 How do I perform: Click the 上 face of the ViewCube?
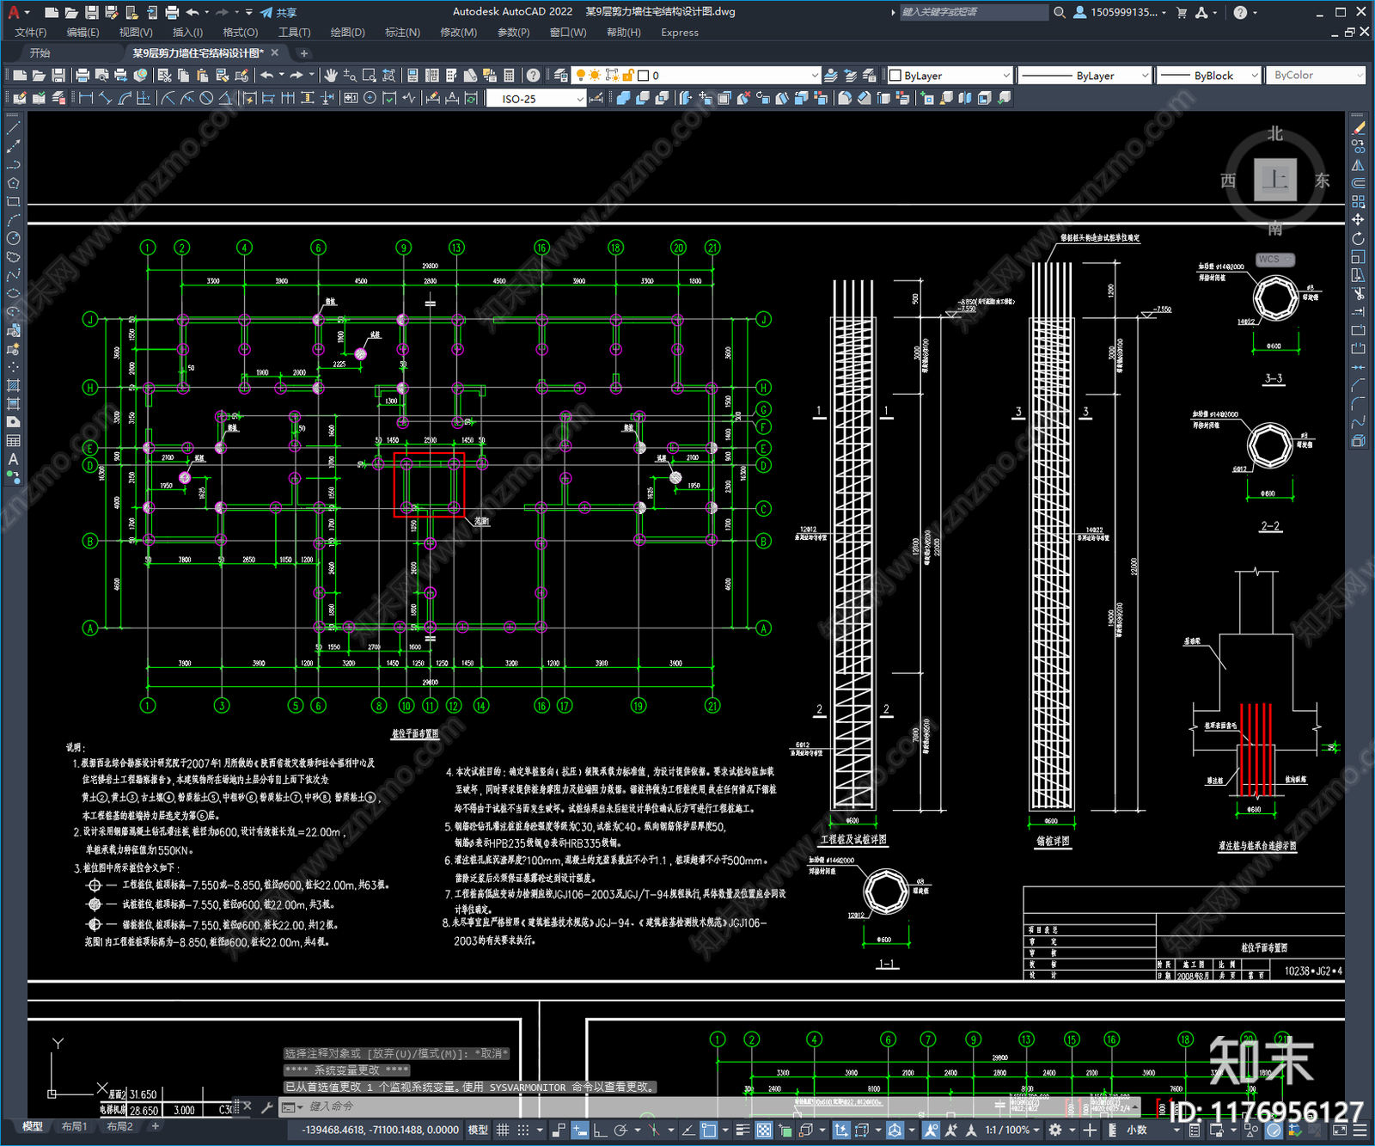1275,180
